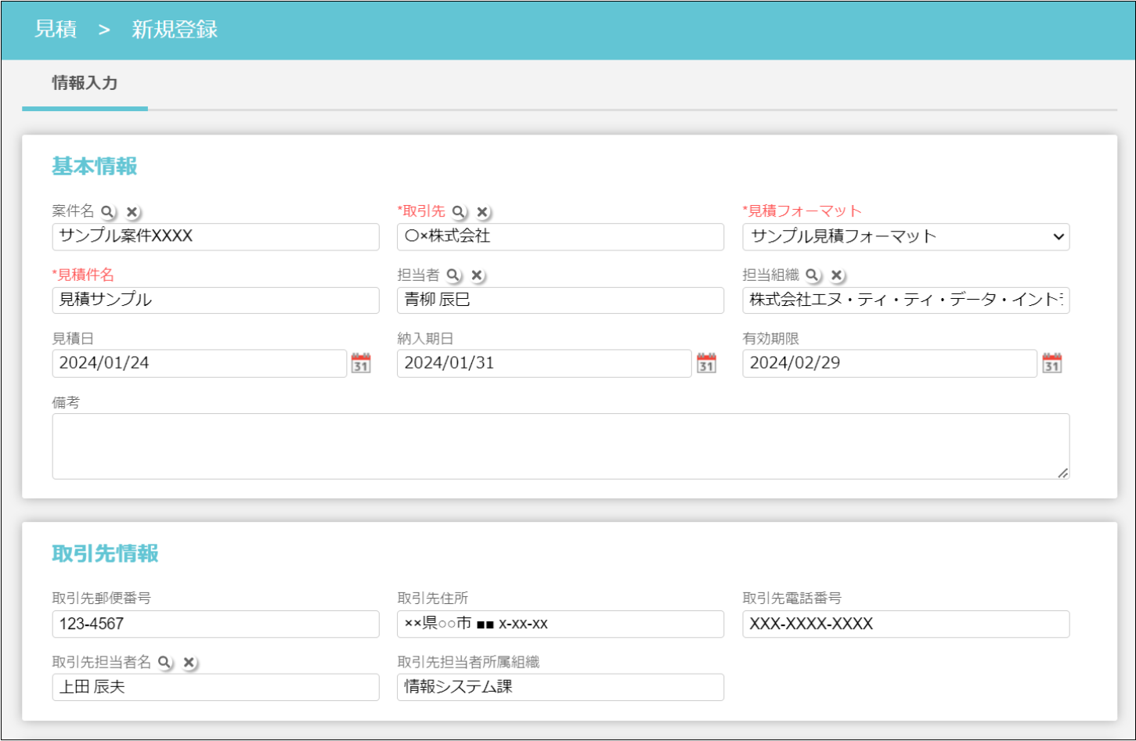The width and height of the screenshot is (1136, 741).
Task: Click the 見積 breadcrumb in header
Action: pyautogui.click(x=56, y=30)
